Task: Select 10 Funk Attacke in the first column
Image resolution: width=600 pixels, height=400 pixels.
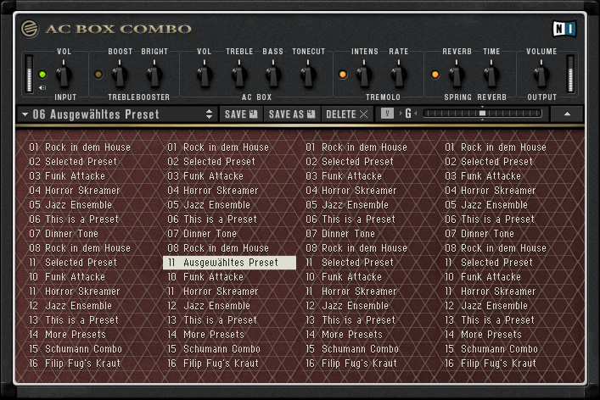Action: pos(67,277)
